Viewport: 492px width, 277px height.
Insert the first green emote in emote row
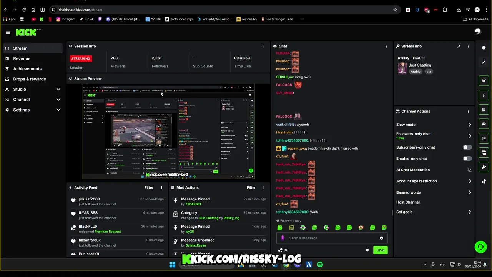click(280, 227)
